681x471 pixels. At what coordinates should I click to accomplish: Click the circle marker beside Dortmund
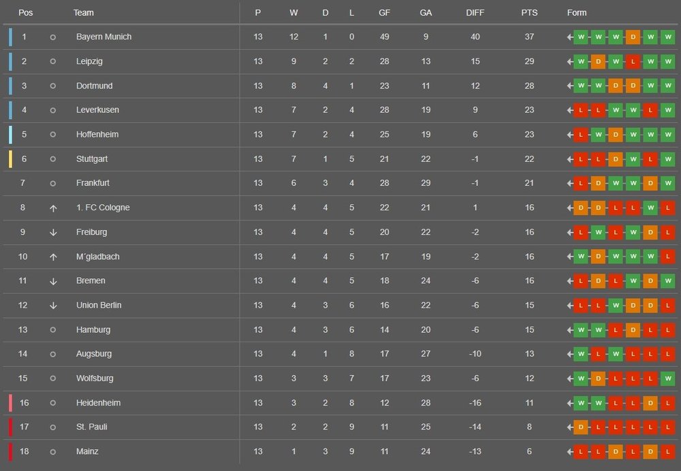click(53, 86)
